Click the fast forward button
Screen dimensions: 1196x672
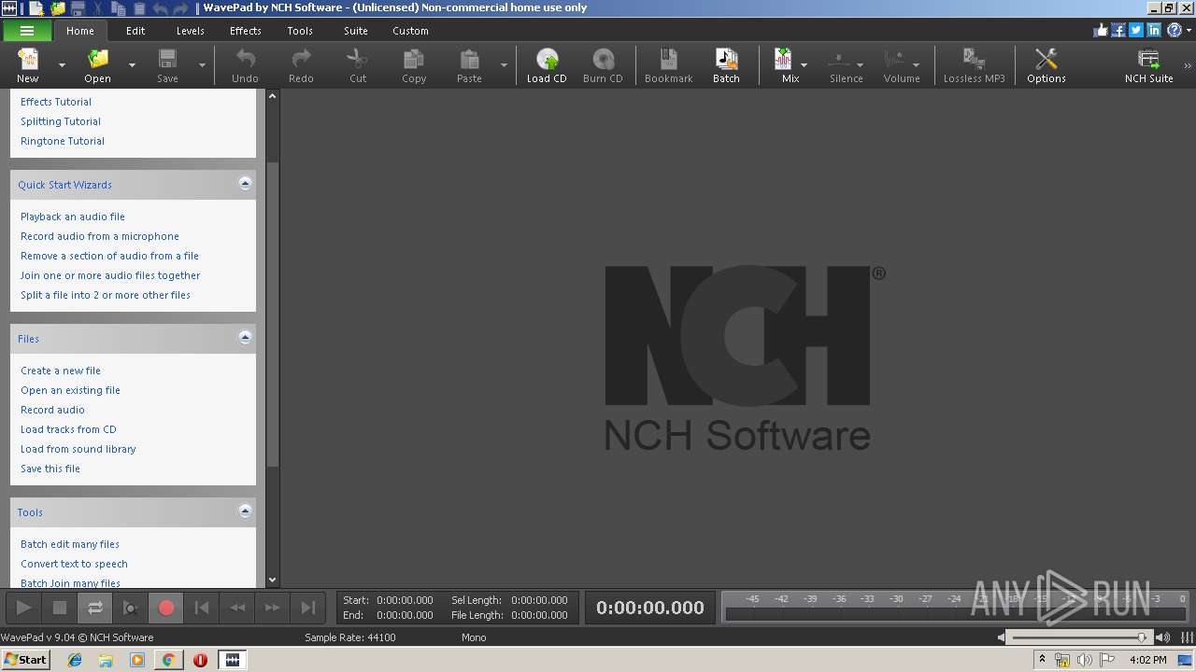[273, 608]
